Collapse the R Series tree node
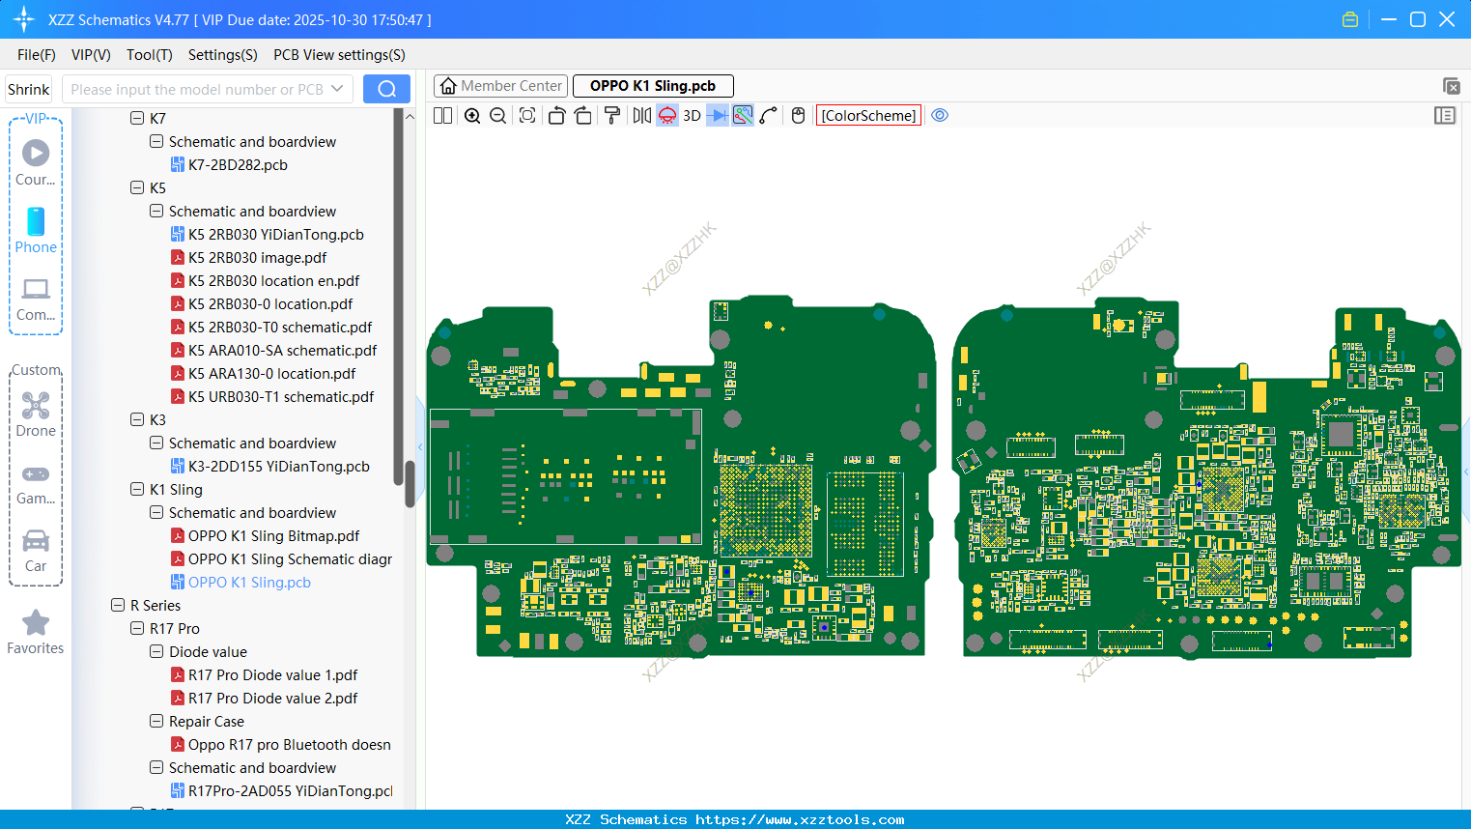The width and height of the screenshot is (1471, 829). pyautogui.click(x=118, y=606)
